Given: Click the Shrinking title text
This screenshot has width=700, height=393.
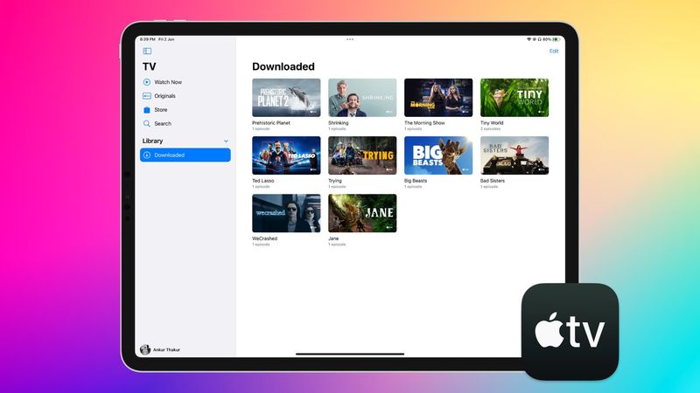Looking at the screenshot, I should 339,123.
